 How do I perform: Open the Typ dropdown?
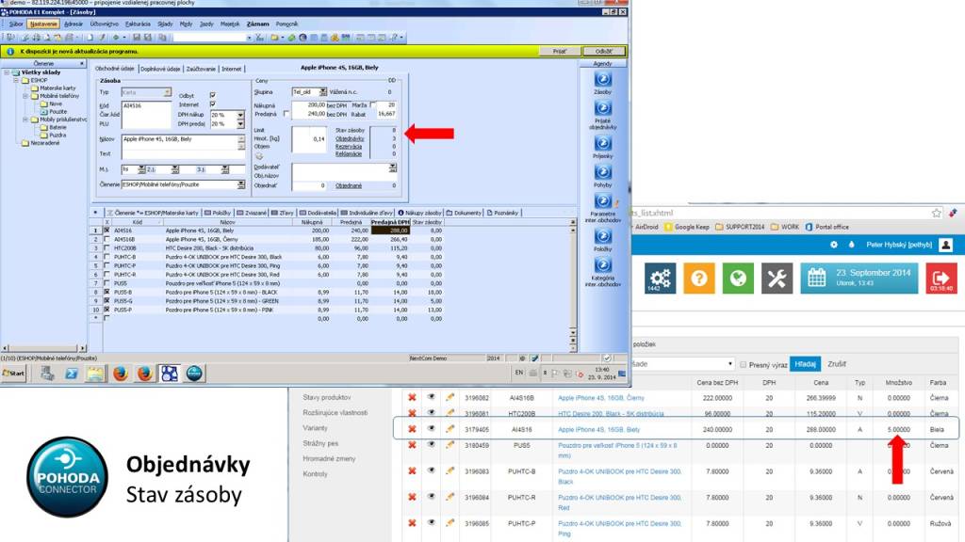click(167, 92)
